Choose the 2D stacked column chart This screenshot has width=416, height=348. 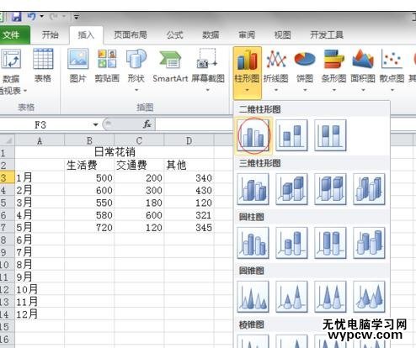coord(291,135)
